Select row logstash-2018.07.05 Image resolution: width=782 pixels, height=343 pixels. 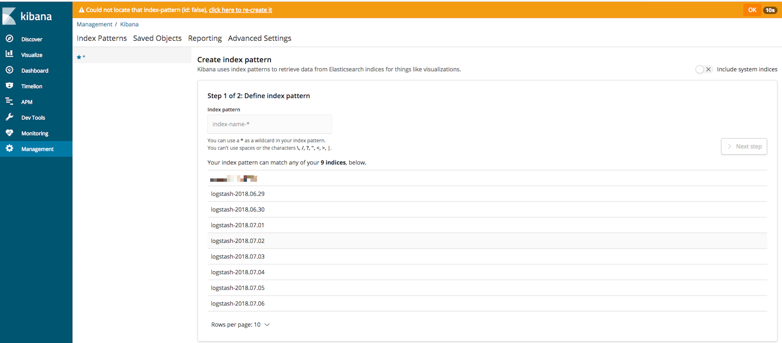(x=487, y=288)
